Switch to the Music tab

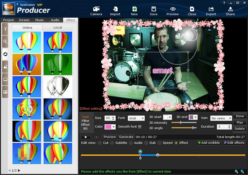click(x=39, y=20)
